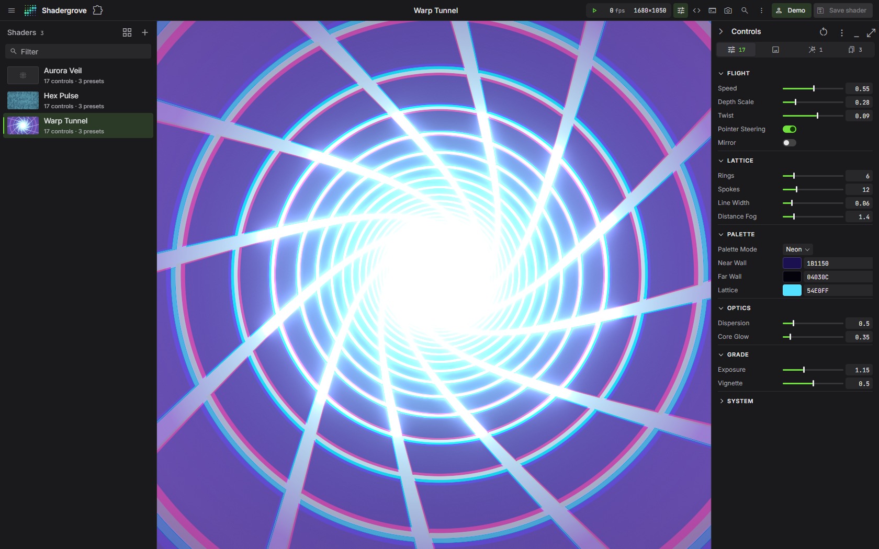Image resolution: width=879 pixels, height=549 pixels.
Task: Open the console panel icon
Action: tap(713, 10)
